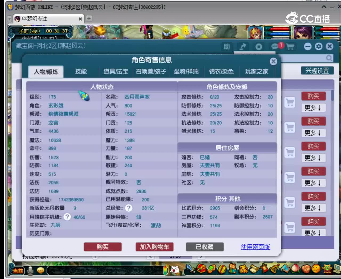
Task: Click the 成就点数 value 2936
Action: pyautogui.click(x=141, y=191)
